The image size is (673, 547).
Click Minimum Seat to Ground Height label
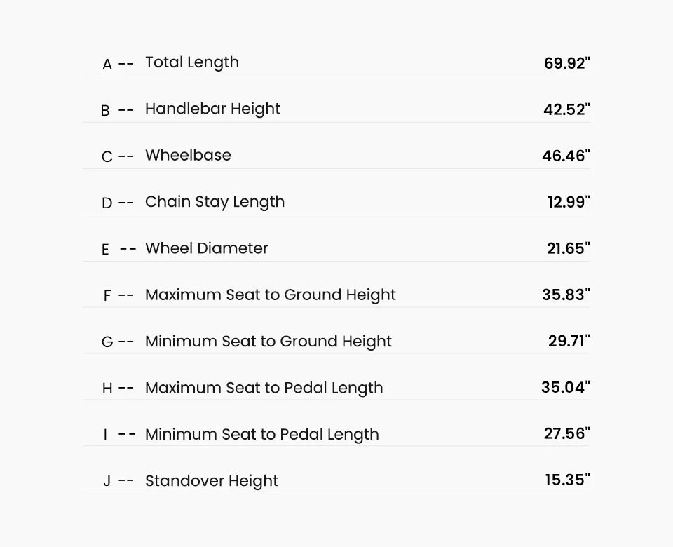[x=268, y=342]
